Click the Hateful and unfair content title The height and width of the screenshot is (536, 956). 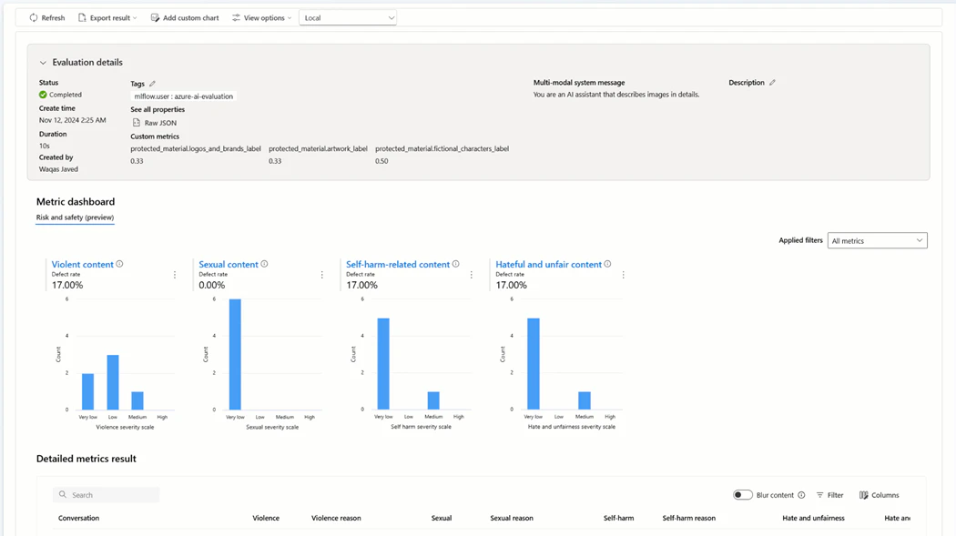tap(549, 264)
